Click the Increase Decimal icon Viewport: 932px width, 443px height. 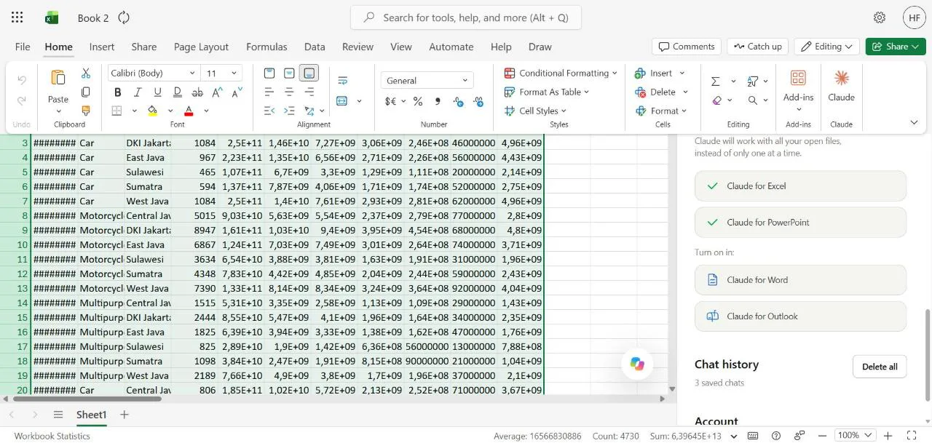tap(459, 102)
